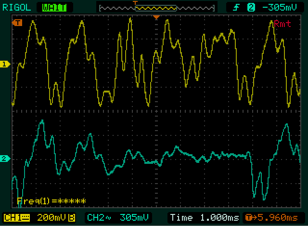This screenshot has height=226, width=308.
Task: Click the T marker on the memory bar
Action: click(135, 3)
